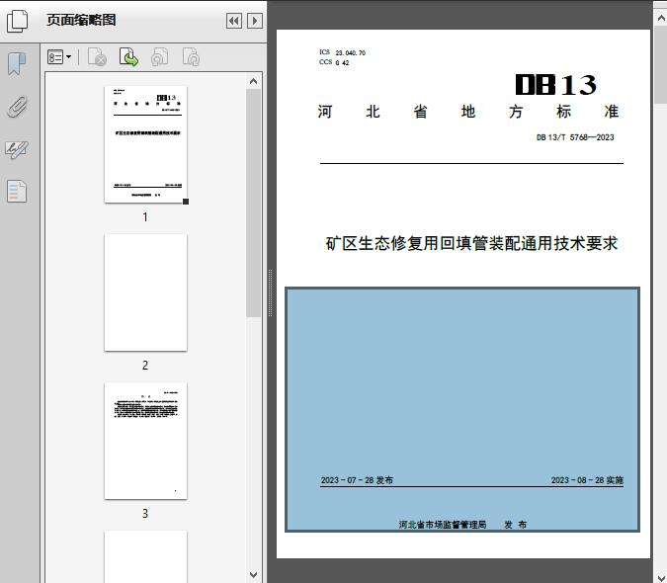
Task: Open thumbnail options dropdown menu
Action: [59, 57]
